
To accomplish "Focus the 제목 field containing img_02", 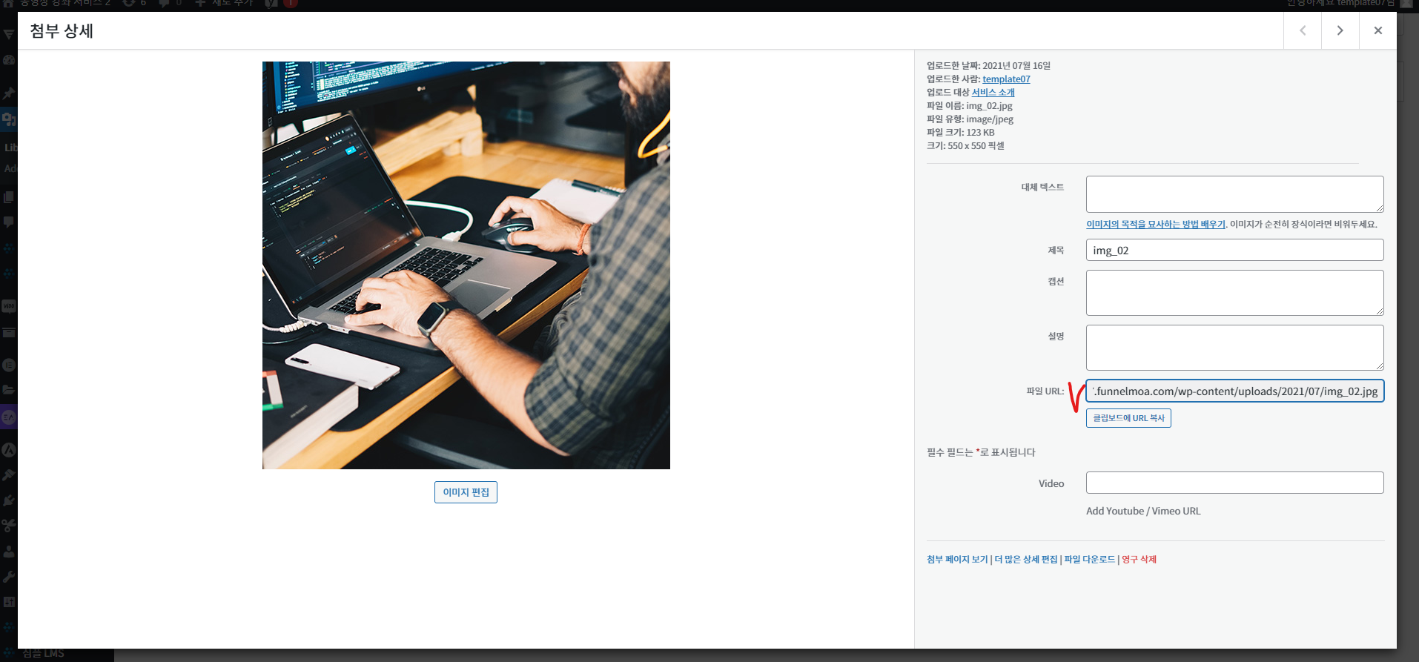I will click(1234, 250).
